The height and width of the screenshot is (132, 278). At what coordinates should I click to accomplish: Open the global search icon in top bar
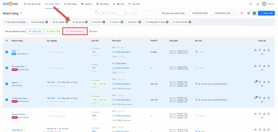click(251, 4)
